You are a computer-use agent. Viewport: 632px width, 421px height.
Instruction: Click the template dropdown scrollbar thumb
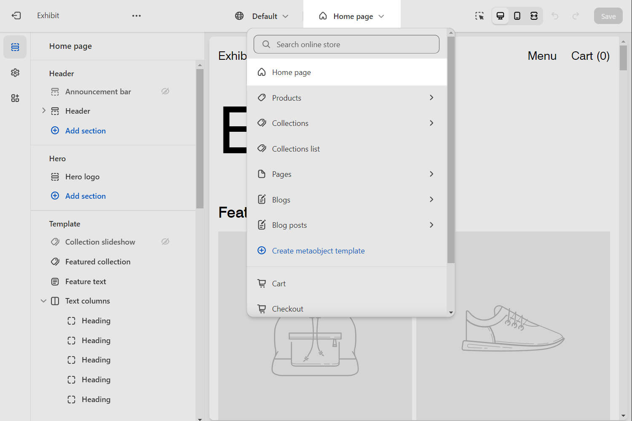[451, 149]
